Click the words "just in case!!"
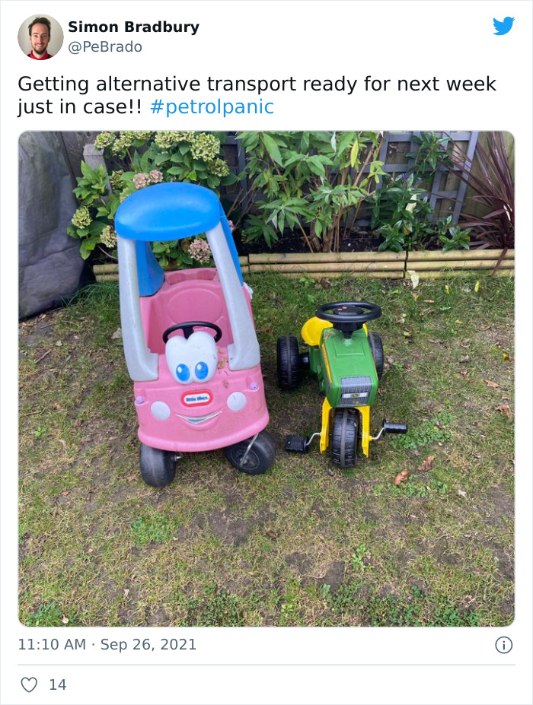 tap(80, 107)
